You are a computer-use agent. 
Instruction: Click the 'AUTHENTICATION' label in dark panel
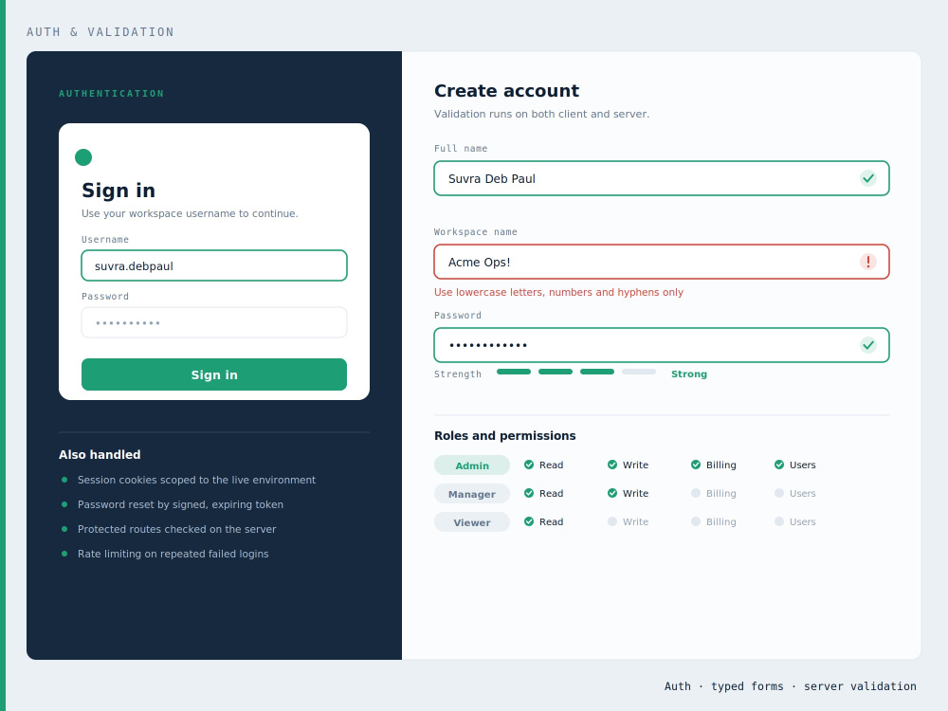point(111,93)
